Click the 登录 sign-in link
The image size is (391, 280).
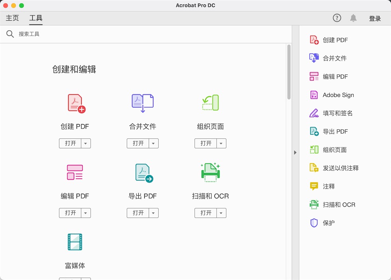tap(375, 18)
